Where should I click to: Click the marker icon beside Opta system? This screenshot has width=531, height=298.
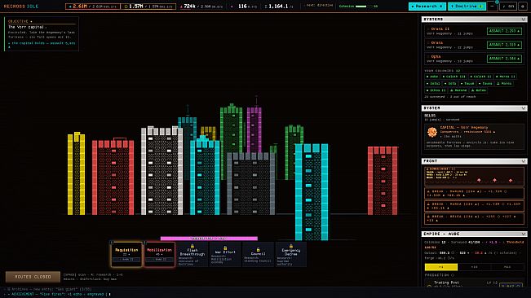[x=428, y=57]
